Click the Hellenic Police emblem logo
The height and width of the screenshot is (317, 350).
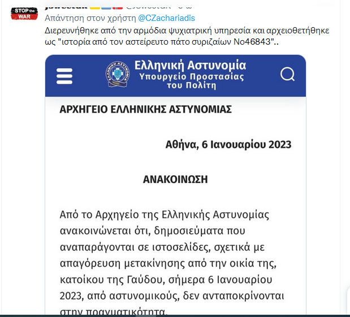pyautogui.click(x=118, y=74)
